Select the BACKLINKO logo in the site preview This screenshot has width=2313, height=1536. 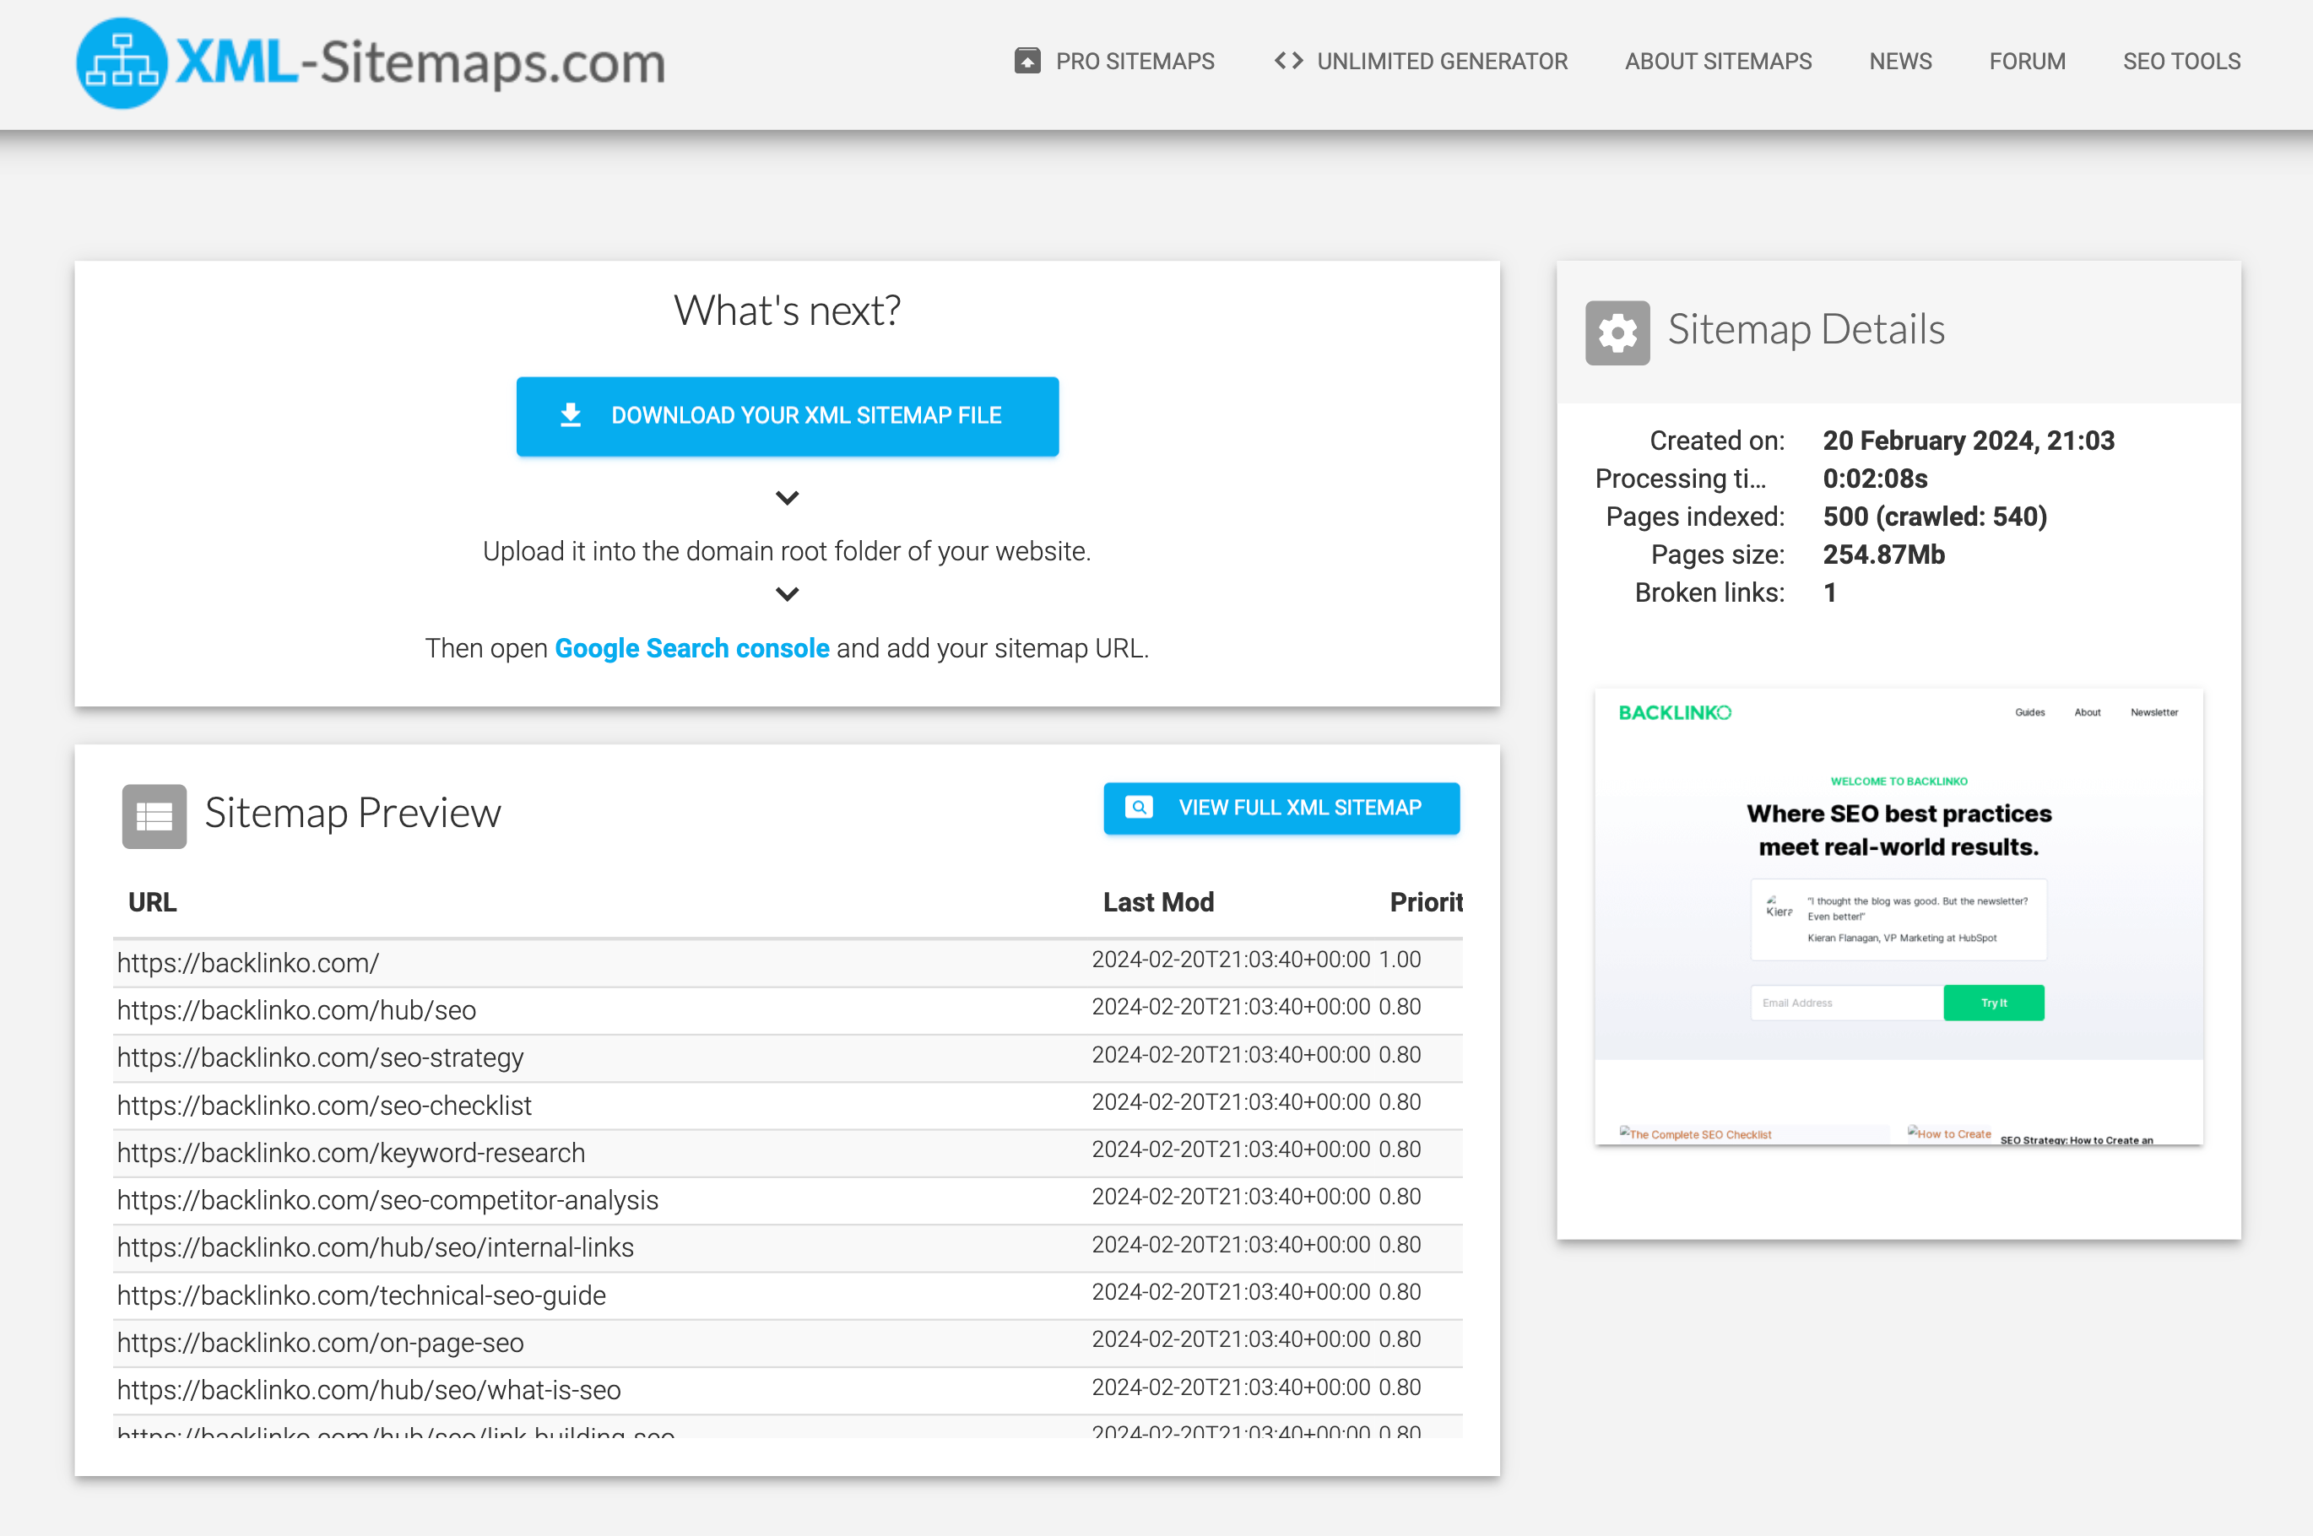(x=1673, y=712)
